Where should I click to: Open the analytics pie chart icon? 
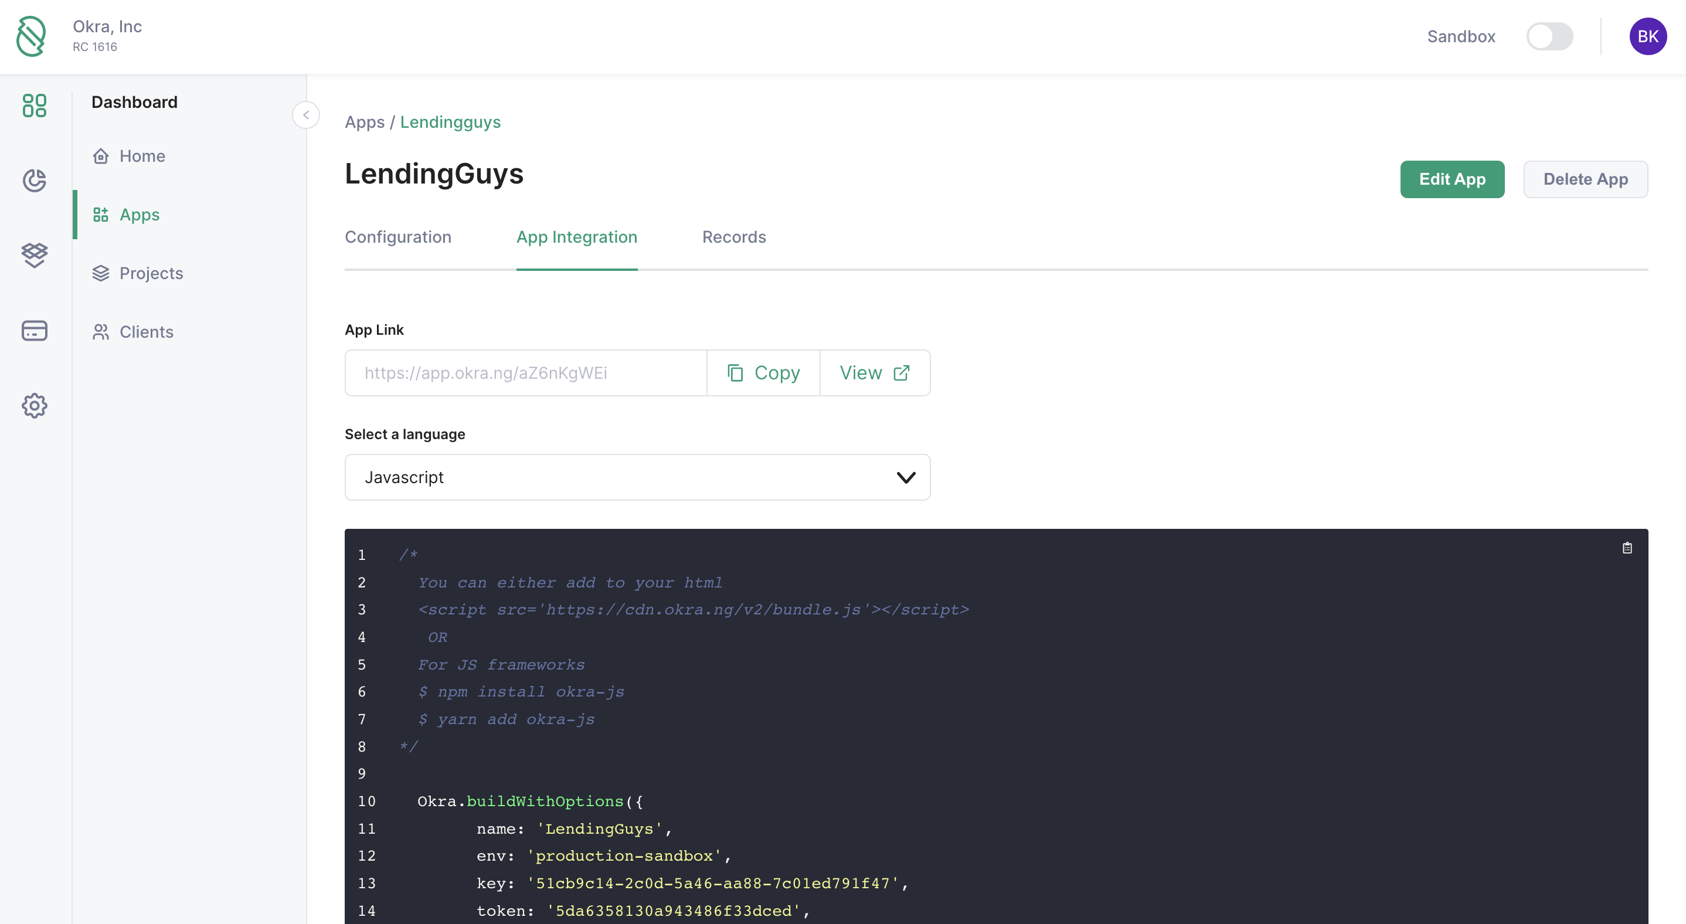(34, 180)
